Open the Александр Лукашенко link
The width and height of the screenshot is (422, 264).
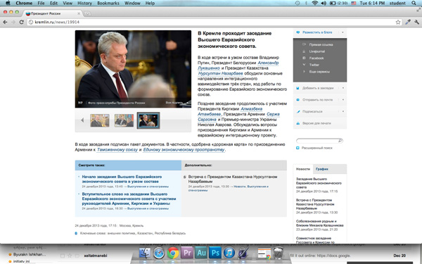tap(238, 65)
